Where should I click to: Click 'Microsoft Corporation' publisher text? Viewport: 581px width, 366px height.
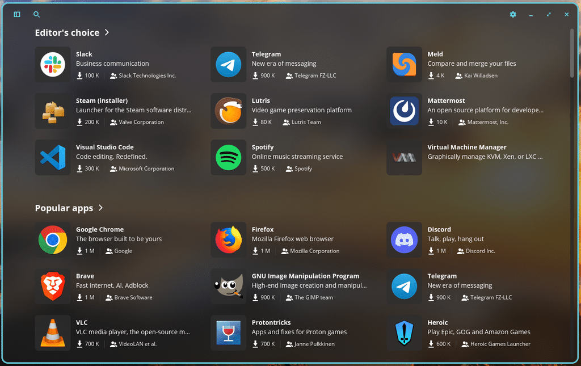tap(146, 169)
